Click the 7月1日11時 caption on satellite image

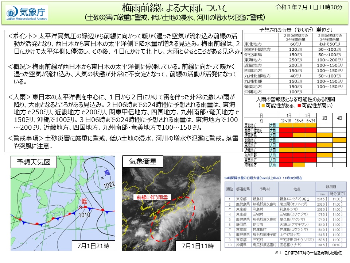(x=198, y=246)
